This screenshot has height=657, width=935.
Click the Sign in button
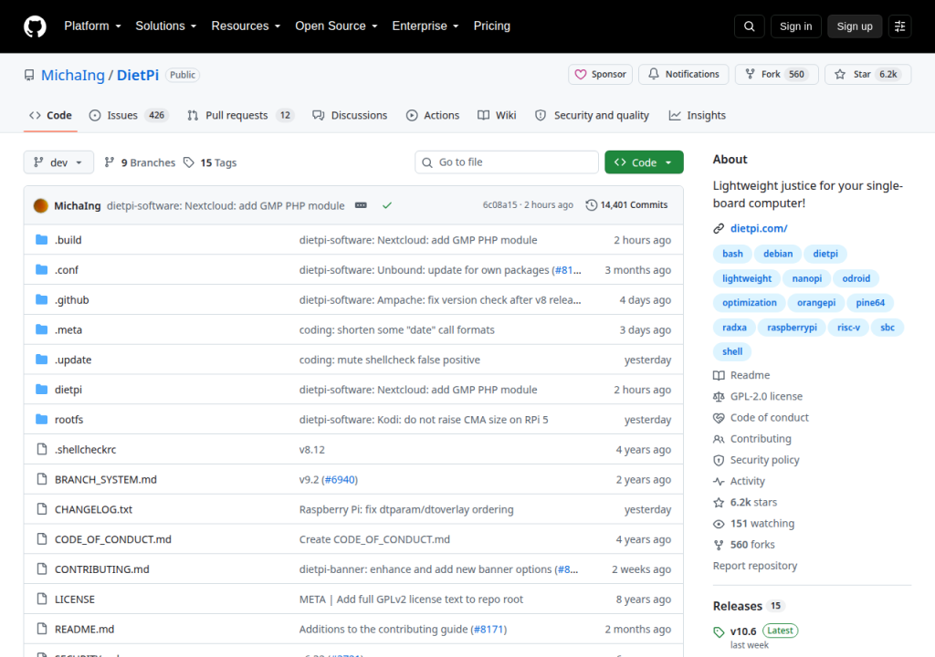[795, 26]
